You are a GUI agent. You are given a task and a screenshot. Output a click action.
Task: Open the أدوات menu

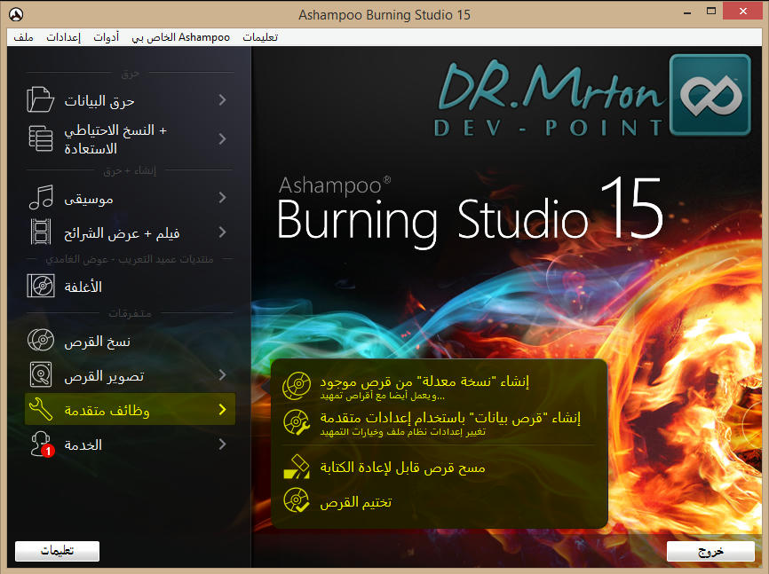point(107,37)
